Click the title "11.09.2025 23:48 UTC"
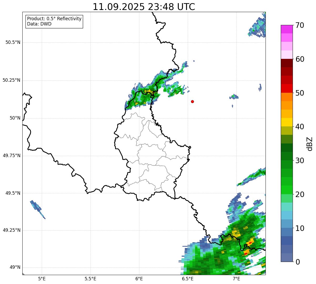The height and width of the screenshot is (284, 316). point(144,7)
